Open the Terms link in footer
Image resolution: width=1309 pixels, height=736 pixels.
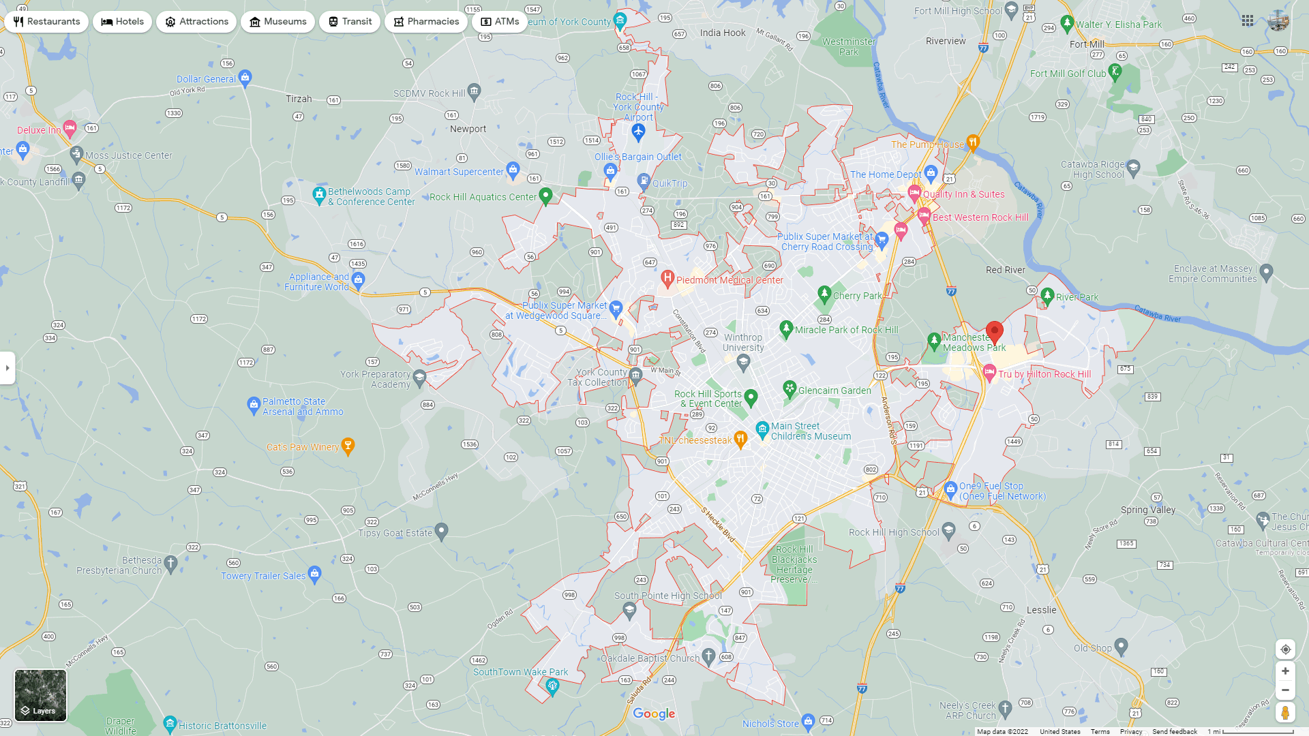[x=1100, y=732]
